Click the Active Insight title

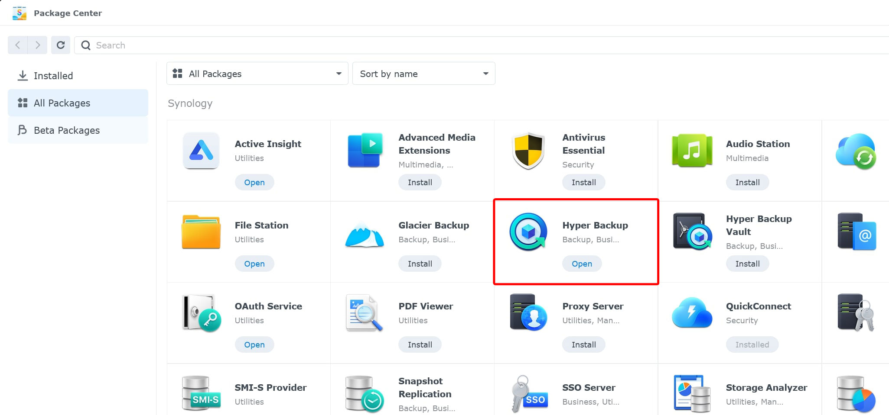point(268,144)
